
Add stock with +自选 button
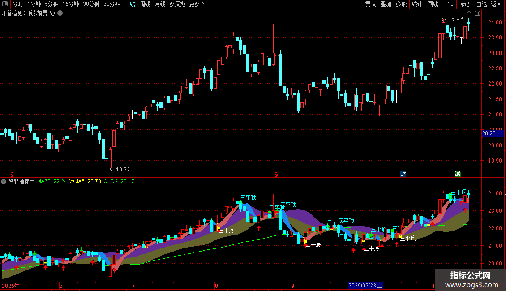click(480, 4)
